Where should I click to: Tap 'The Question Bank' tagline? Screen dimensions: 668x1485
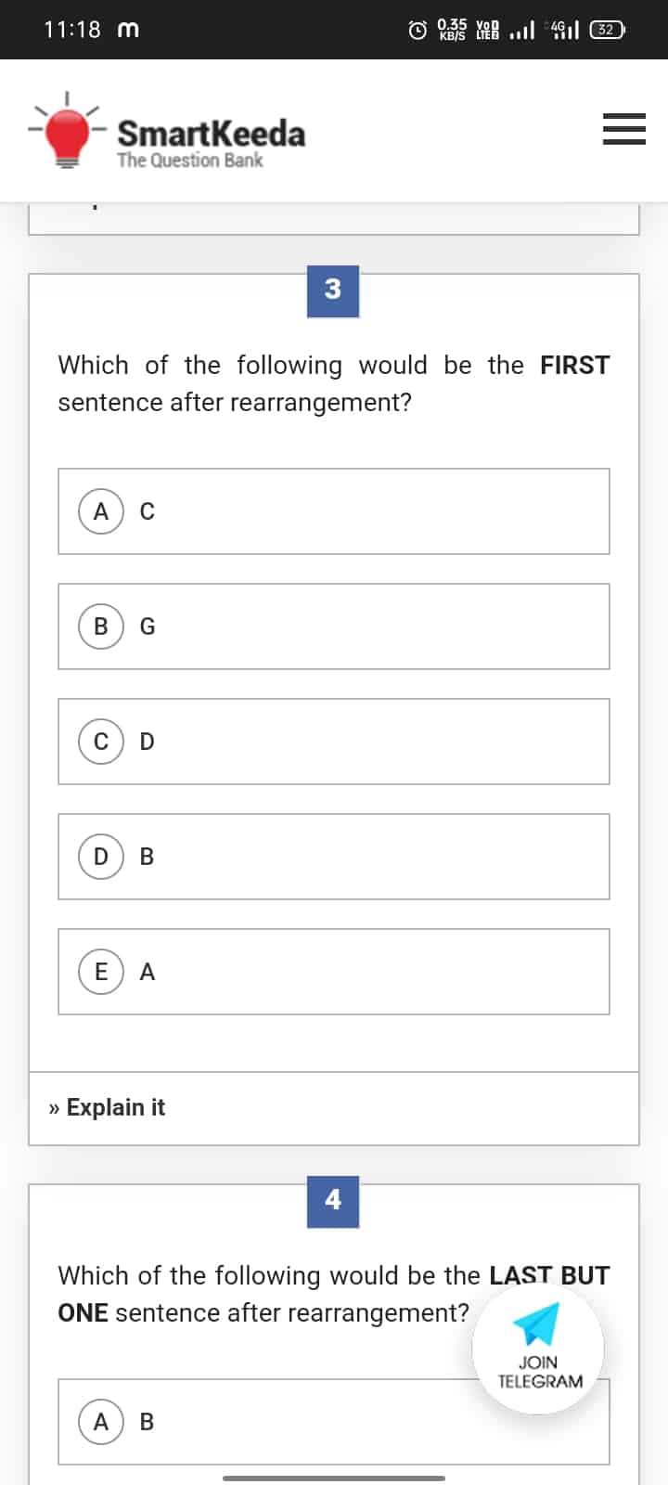coord(189,161)
